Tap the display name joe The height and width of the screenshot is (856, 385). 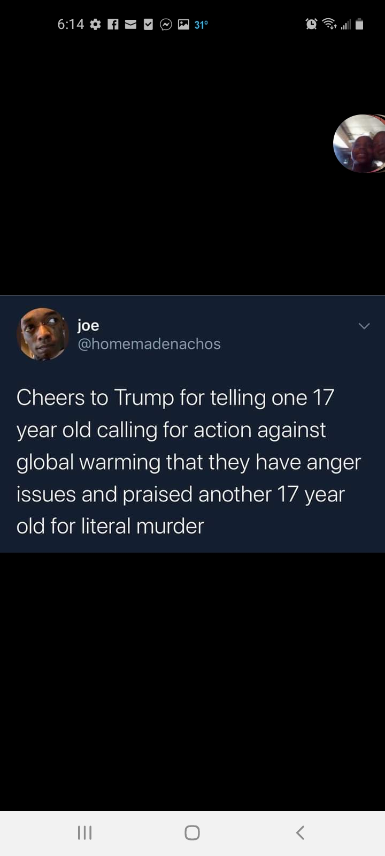tap(88, 325)
